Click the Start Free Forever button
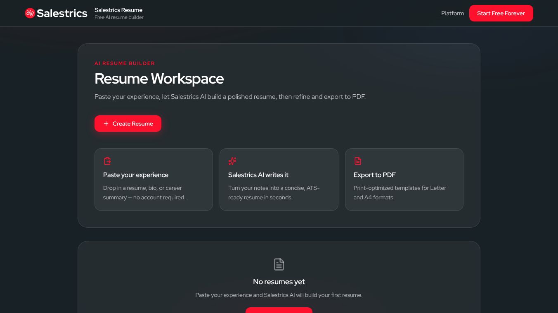558x313 pixels. coord(501,13)
